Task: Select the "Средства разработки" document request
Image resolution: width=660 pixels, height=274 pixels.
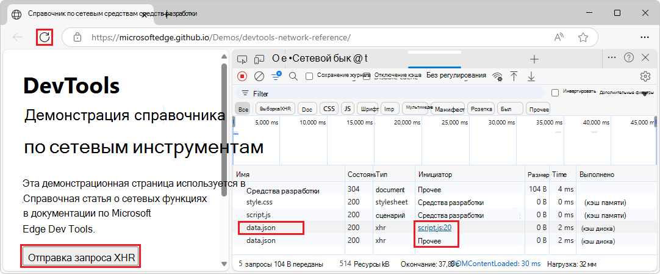Action: point(283,190)
